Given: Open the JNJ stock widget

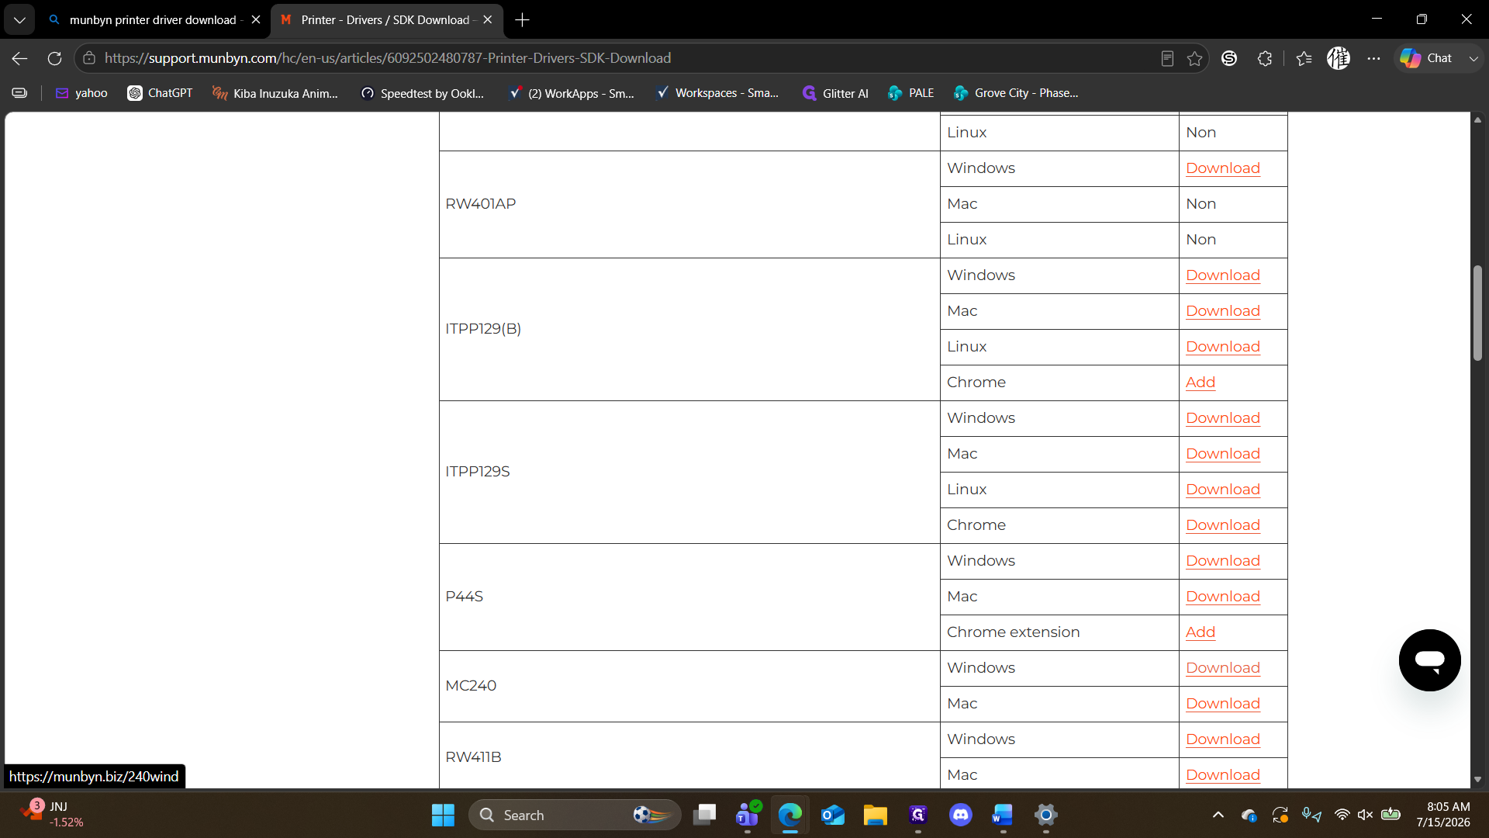Looking at the screenshot, I should point(52,815).
